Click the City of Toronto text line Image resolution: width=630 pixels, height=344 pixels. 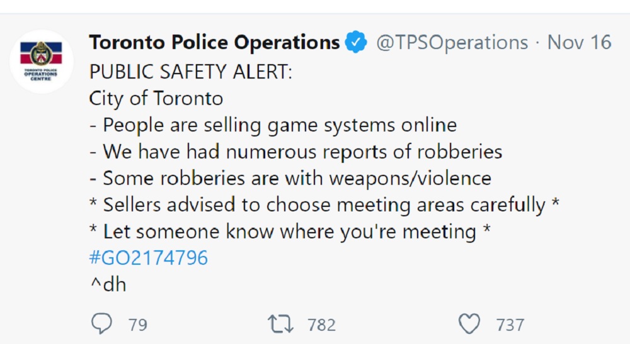click(x=156, y=99)
